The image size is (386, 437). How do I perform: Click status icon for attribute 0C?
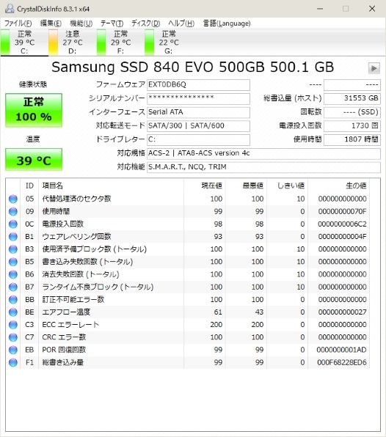(x=12, y=224)
